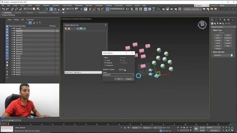Click the Play Animation button

click(x=184, y=127)
